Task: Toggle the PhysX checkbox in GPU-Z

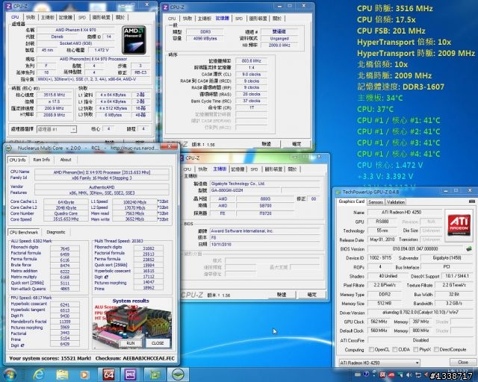Action: point(415,349)
